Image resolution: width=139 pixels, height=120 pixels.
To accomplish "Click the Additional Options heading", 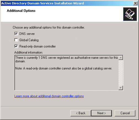I will [x=21, y=11].
